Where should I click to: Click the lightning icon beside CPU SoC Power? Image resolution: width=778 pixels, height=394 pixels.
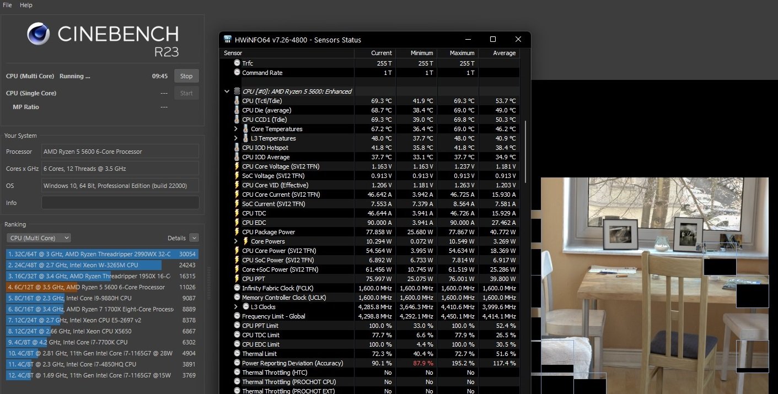pos(237,260)
